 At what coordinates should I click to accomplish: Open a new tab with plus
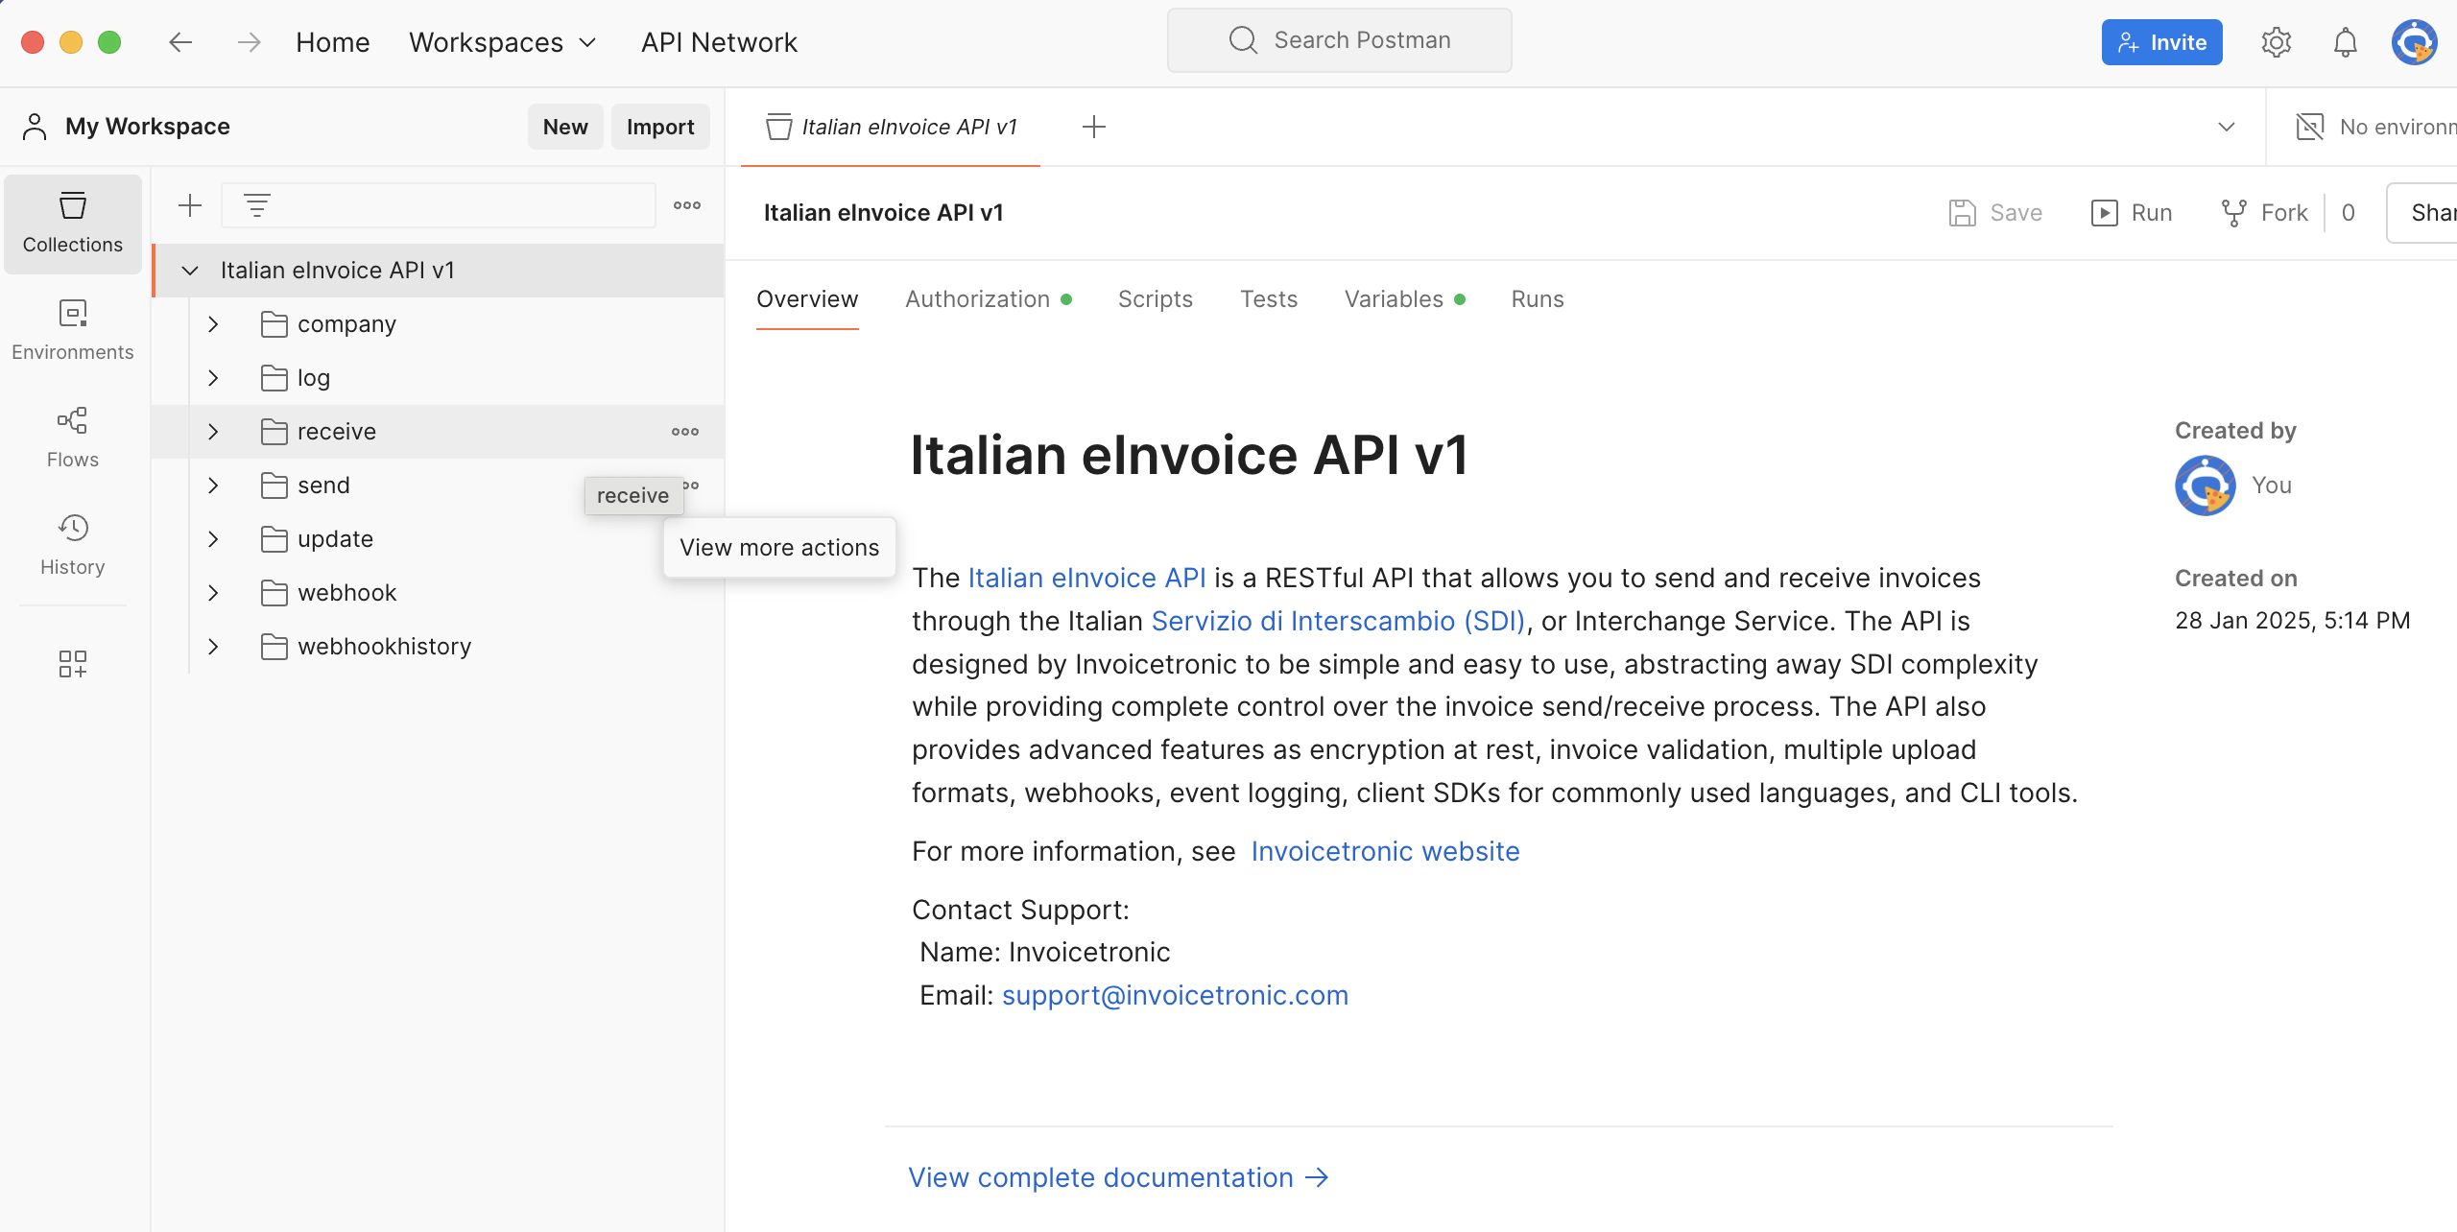pyautogui.click(x=1094, y=127)
